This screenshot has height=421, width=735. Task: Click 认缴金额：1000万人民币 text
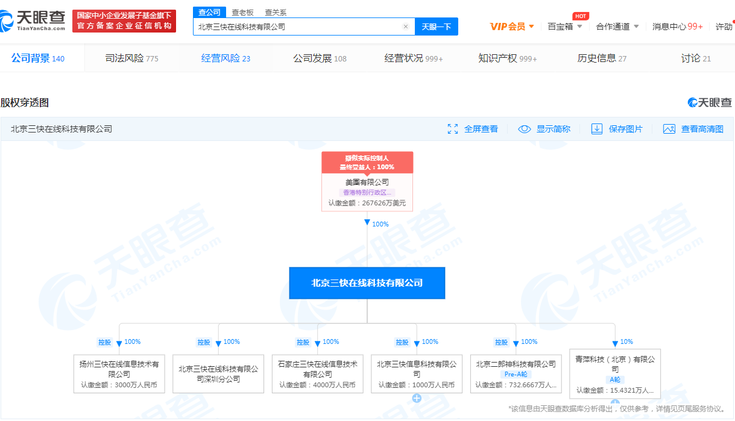tap(417, 385)
